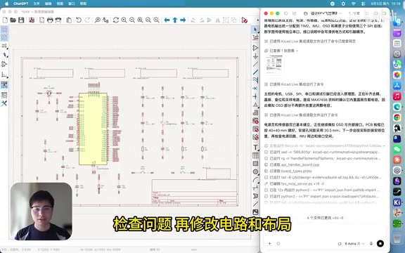Image resolution: width=405 pixels, height=253 pixels.
Task: Select the yellow MCU symbol in schematic
Action: pos(93,129)
